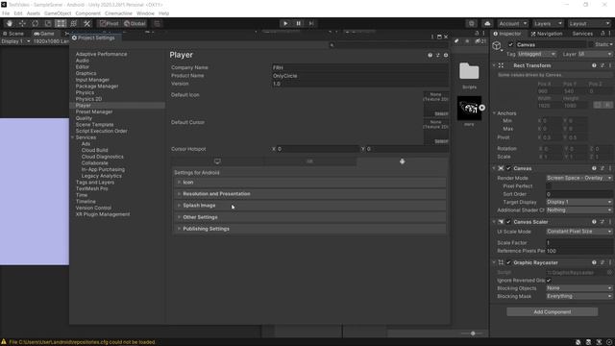Select the Rotate tool in the toolbar
This screenshot has width=615, height=346.
pos(36,23)
